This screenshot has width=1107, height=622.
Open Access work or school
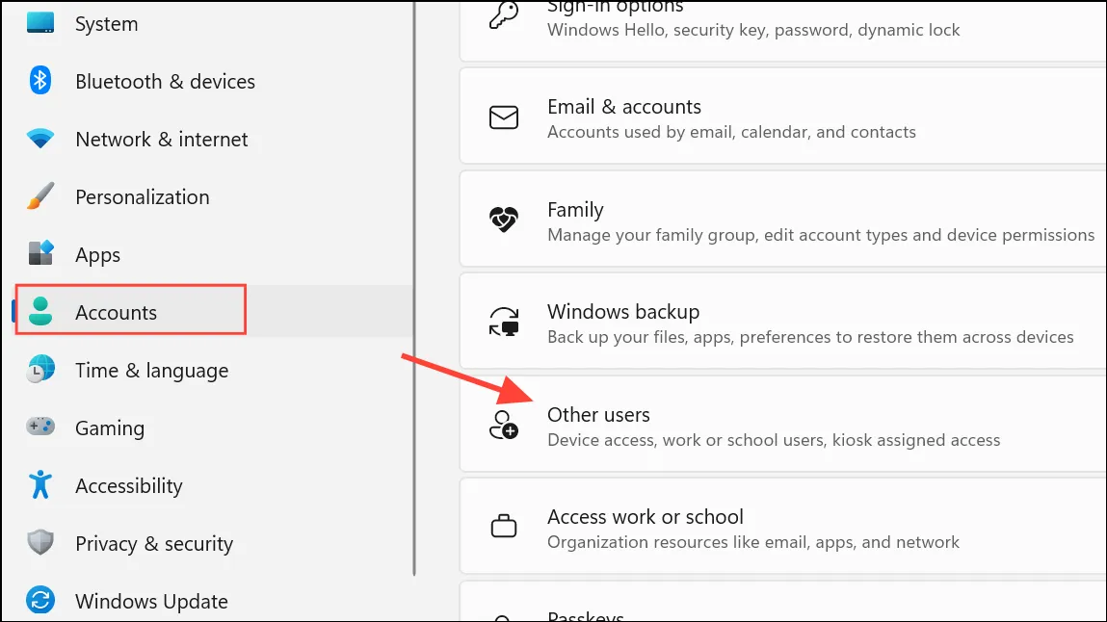click(x=783, y=526)
